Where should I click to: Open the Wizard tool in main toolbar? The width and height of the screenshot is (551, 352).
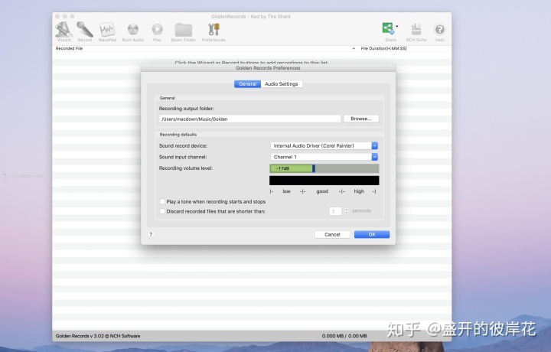pyautogui.click(x=64, y=31)
